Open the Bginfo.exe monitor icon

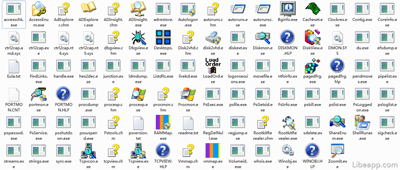click(x=287, y=9)
